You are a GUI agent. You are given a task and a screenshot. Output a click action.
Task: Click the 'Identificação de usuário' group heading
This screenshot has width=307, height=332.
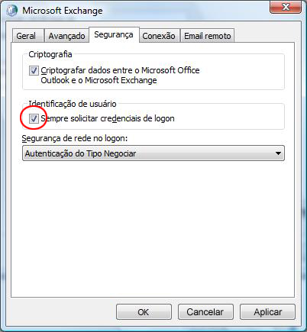(73, 104)
